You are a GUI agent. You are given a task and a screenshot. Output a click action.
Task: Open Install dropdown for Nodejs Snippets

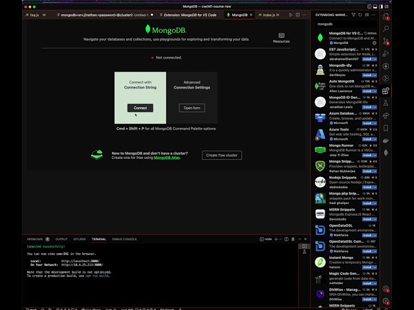pyautogui.click(x=375, y=187)
